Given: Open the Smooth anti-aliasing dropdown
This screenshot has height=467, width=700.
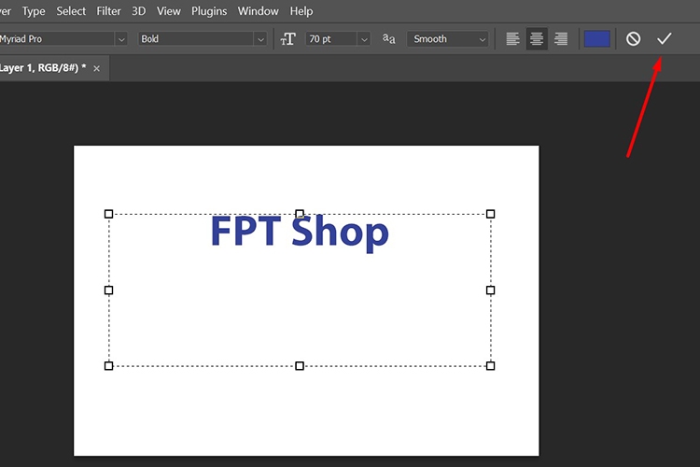Looking at the screenshot, I should point(448,39).
